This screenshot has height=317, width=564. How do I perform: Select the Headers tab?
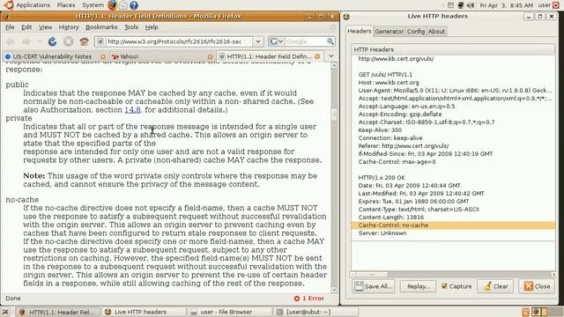click(x=359, y=32)
